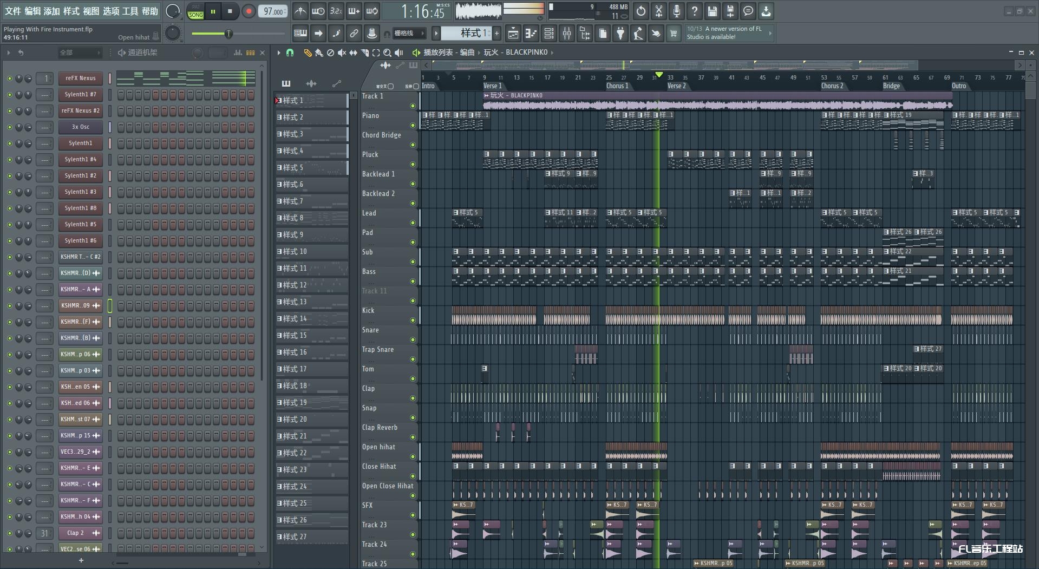The height and width of the screenshot is (569, 1039).
Task: Open the 全部 channel filter dropdown
Action: tap(80, 53)
